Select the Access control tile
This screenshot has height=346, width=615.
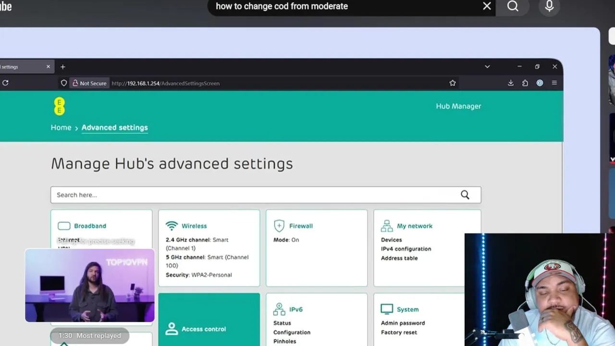click(x=209, y=320)
